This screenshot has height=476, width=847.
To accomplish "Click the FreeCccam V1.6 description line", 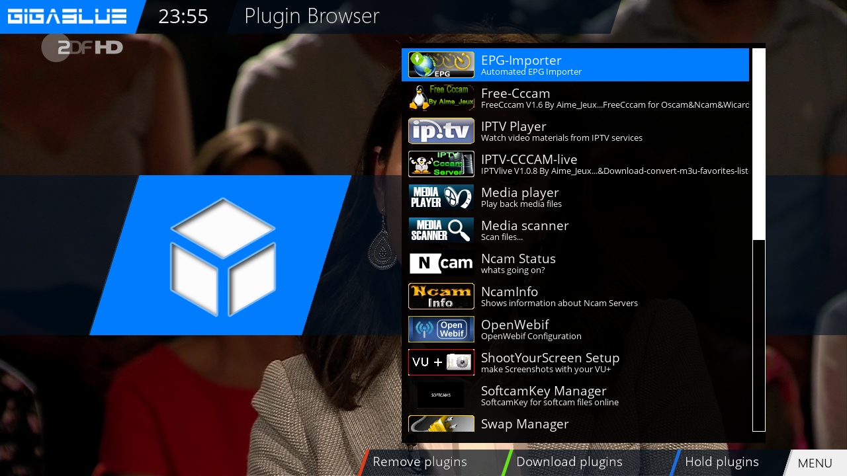I will coord(615,105).
